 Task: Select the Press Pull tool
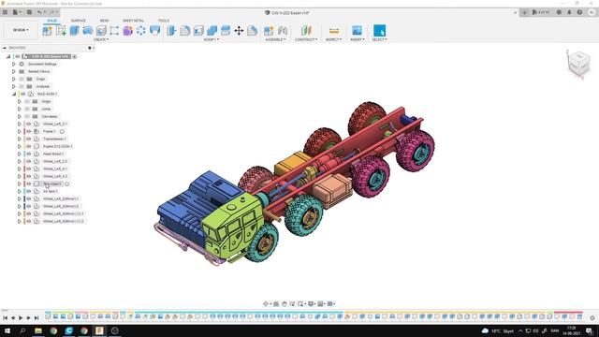click(171, 31)
